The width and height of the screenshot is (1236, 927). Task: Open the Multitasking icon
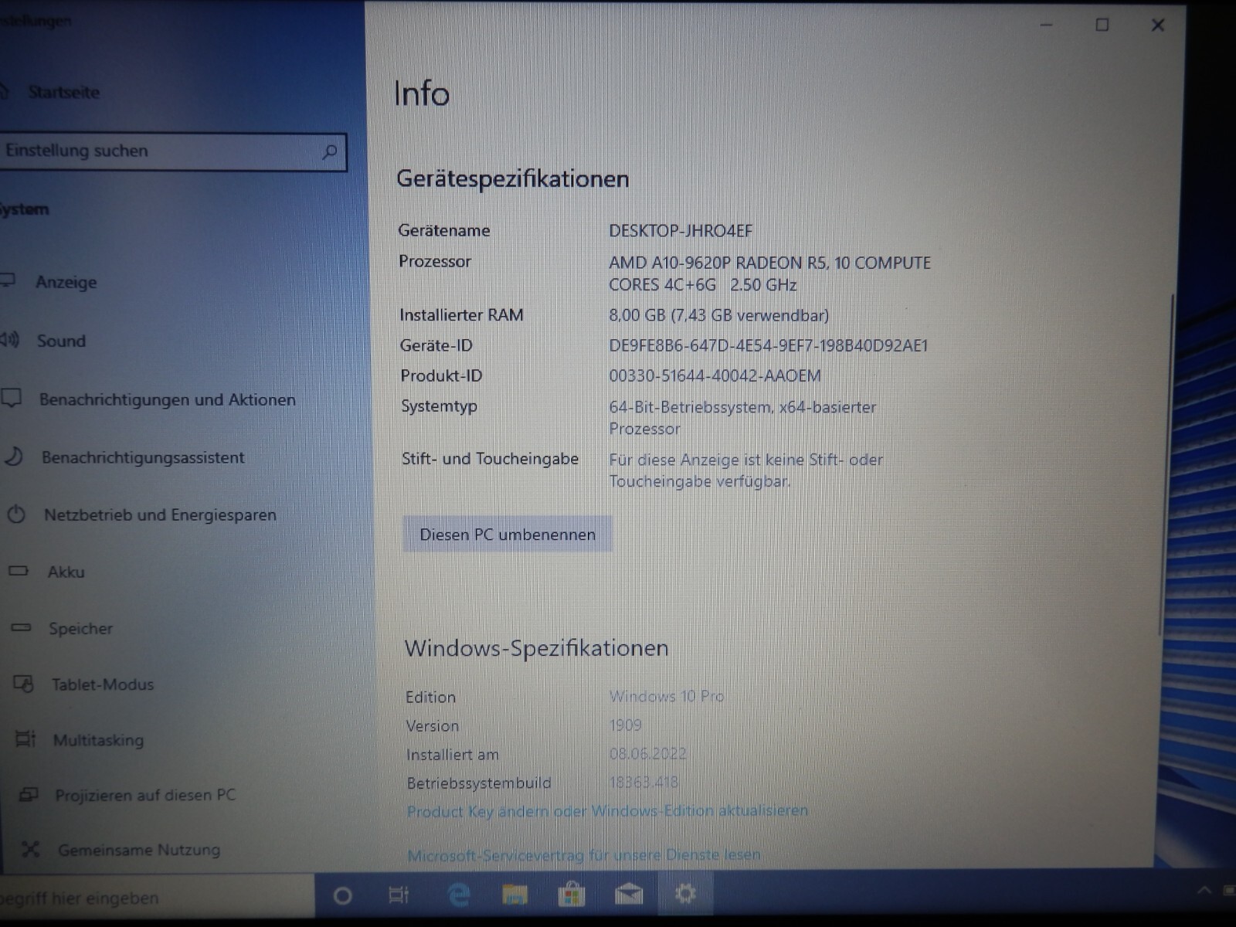tap(25, 739)
